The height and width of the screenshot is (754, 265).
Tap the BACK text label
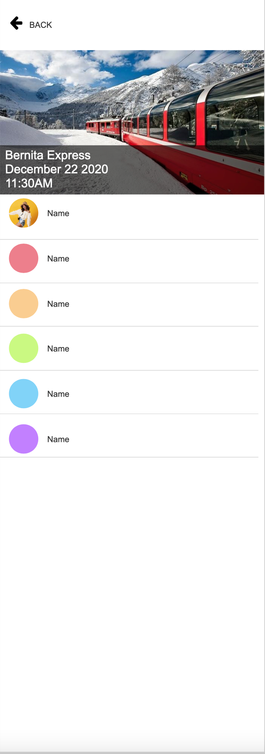point(41,25)
